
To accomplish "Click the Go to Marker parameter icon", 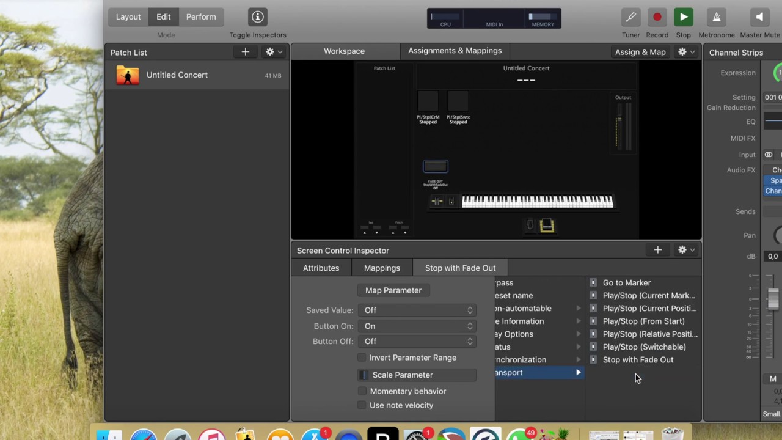I will tap(593, 282).
